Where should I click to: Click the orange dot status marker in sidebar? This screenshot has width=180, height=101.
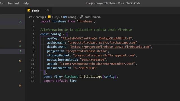pos(20,41)
